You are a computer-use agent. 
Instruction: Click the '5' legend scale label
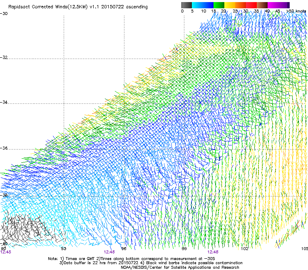click(x=192, y=11)
